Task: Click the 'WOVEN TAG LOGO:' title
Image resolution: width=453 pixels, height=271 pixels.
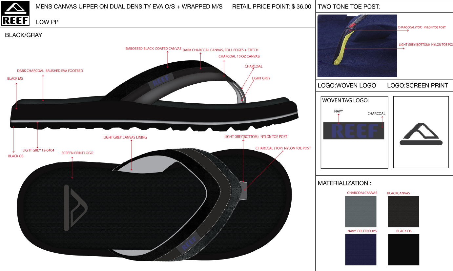Action: pos(345,101)
